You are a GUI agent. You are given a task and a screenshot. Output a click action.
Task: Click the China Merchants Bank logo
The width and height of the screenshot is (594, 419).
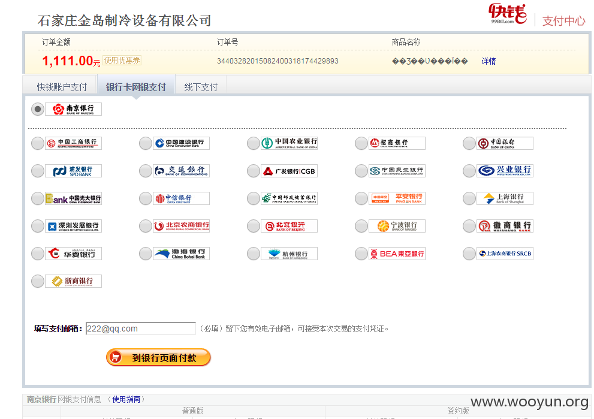[x=397, y=143]
